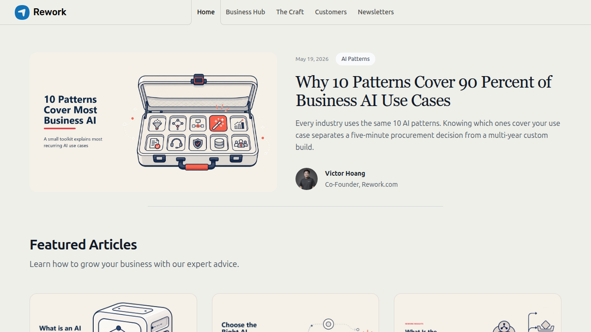Open The Craft menu item

290,12
